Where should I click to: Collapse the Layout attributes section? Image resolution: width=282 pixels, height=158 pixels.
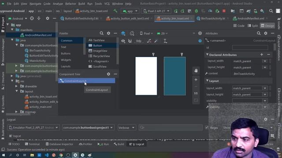click(x=207, y=81)
